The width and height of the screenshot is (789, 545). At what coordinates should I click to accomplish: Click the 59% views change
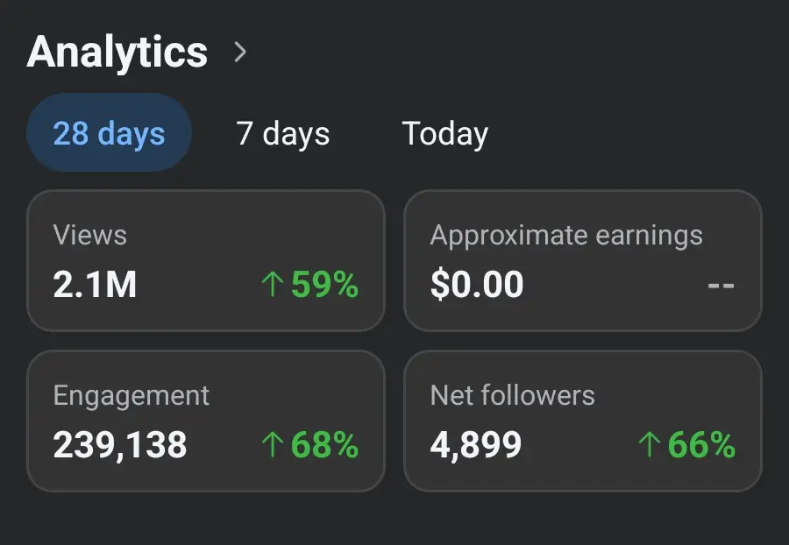(324, 285)
